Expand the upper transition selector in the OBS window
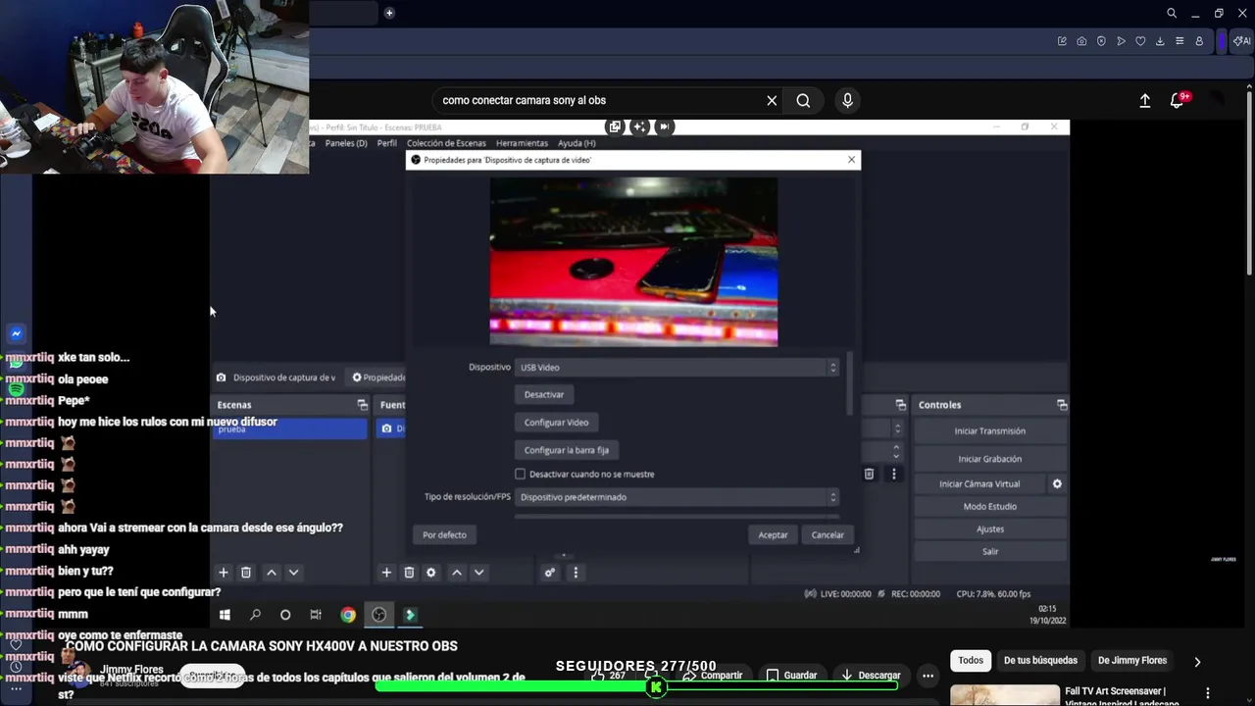Image resolution: width=1255 pixels, height=706 pixels. click(896, 429)
